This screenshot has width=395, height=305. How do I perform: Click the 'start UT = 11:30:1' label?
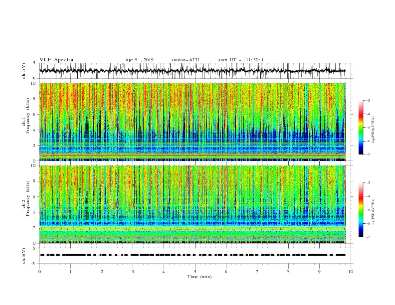pyautogui.click(x=241, y=60)
